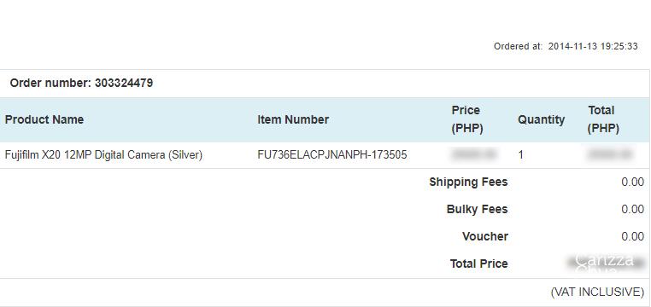The image size is (651, 307).
Task: Click the Voucher label
Action: click(x=485, y=236)
